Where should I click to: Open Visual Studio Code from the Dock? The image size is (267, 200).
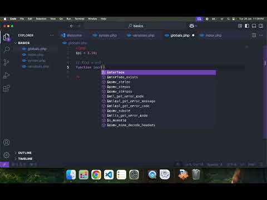[108, 174]
